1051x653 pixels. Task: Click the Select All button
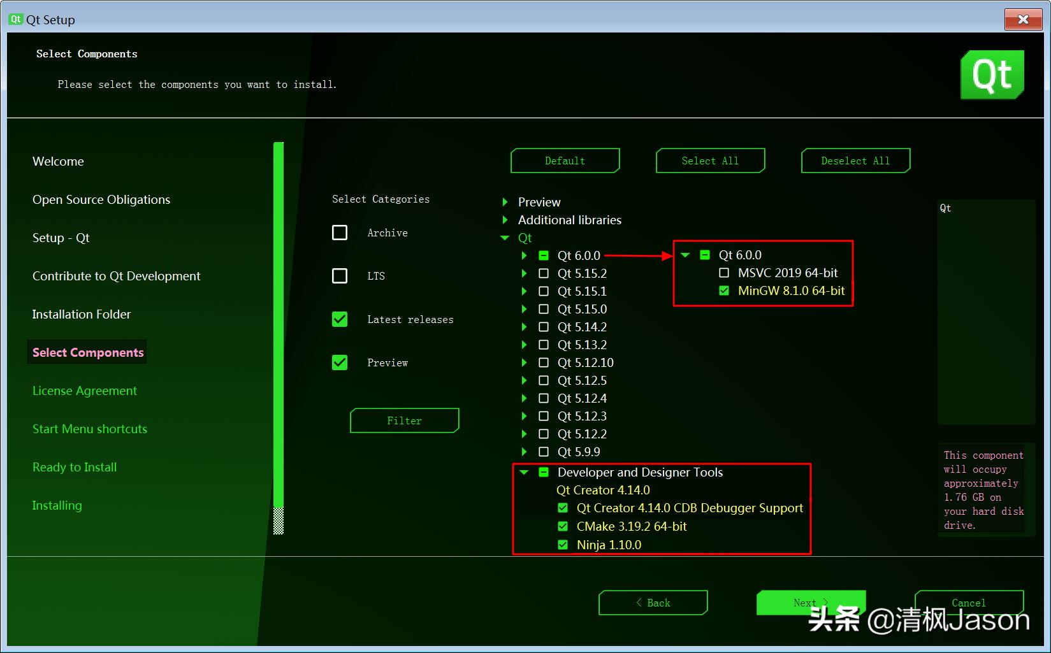pos(710,161)
